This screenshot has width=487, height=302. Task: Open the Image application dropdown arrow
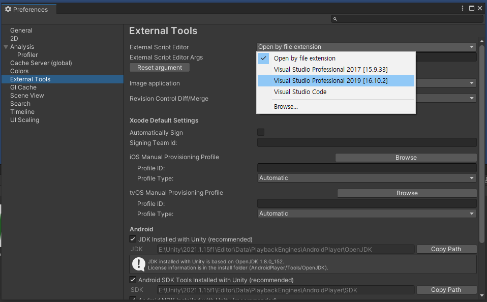tap(471, 83)
